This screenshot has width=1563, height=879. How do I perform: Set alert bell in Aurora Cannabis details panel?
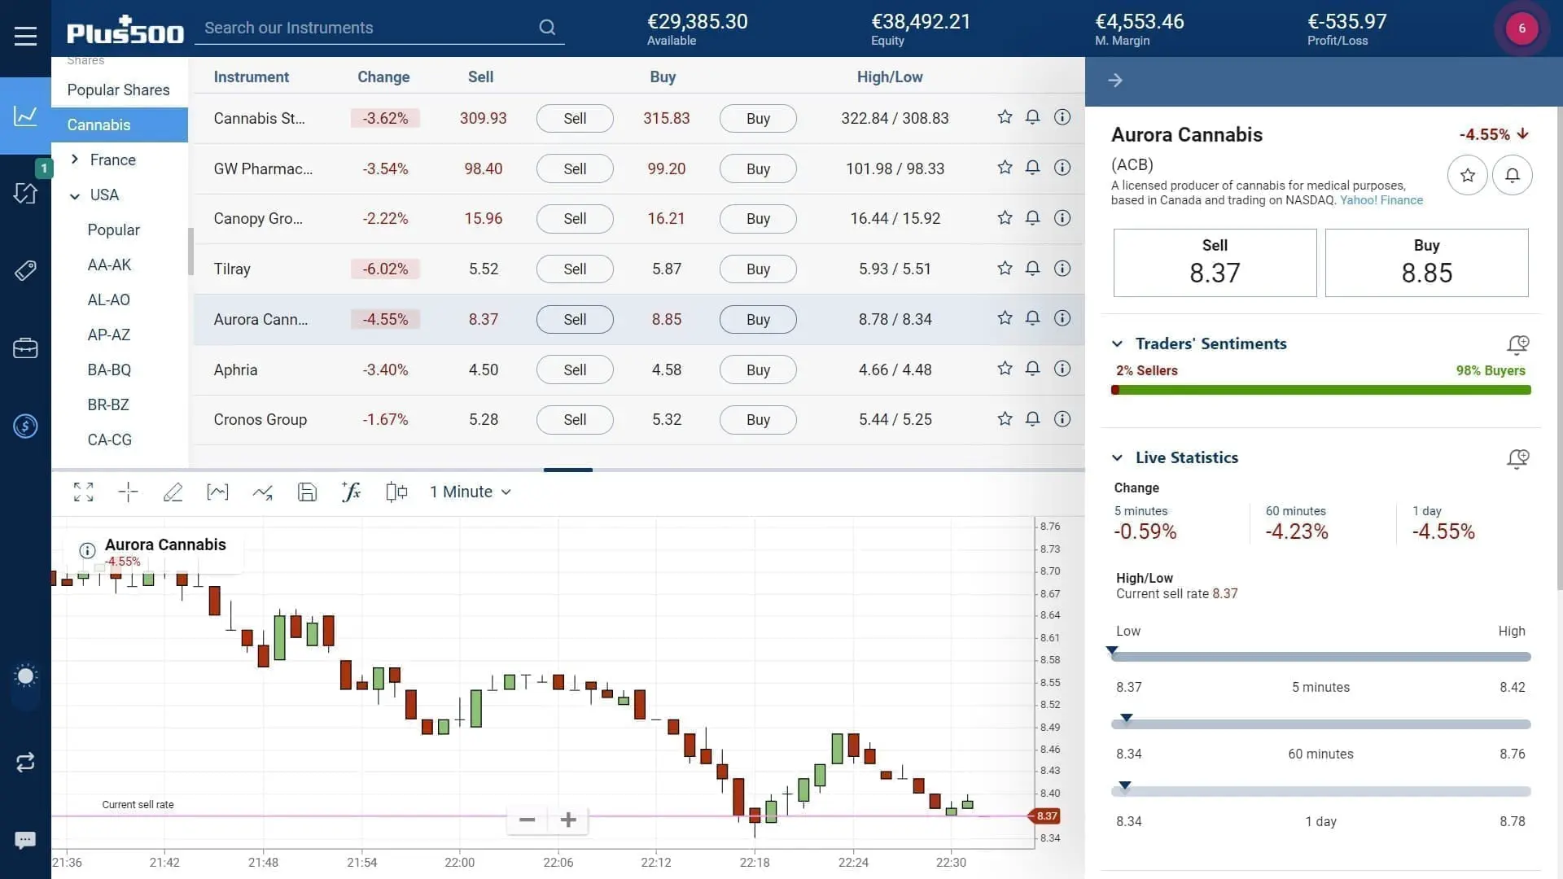pyautogui.click(x=1513, y=175)
